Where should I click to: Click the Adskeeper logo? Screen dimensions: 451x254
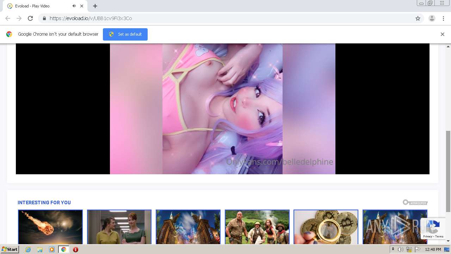click(415, 202)
